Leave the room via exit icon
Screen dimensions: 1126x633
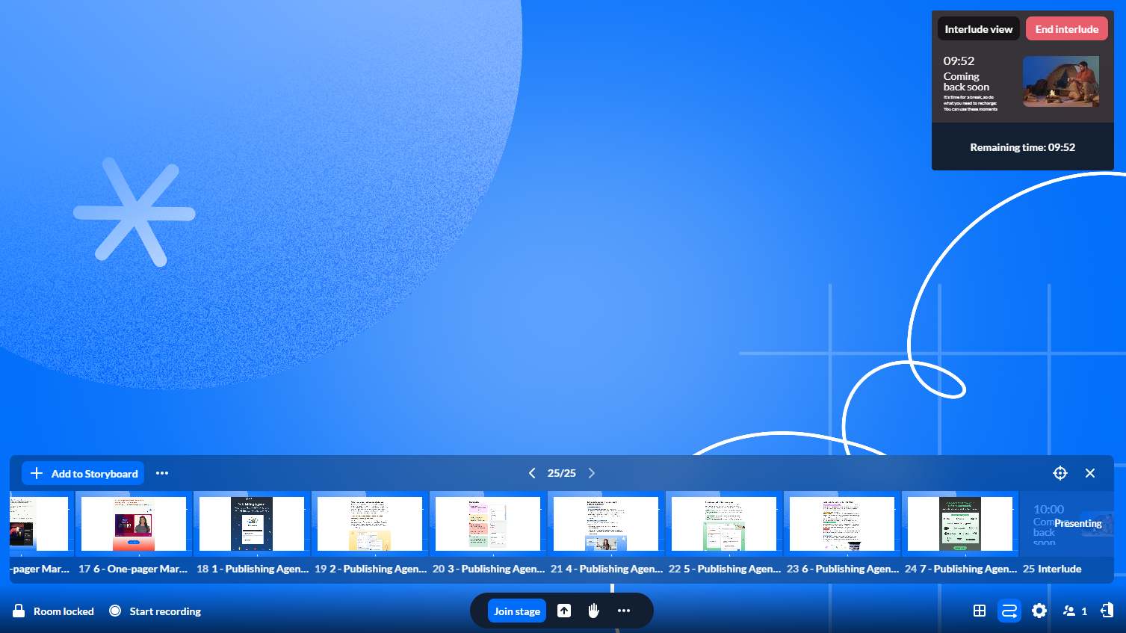[x=1107, y=611]
